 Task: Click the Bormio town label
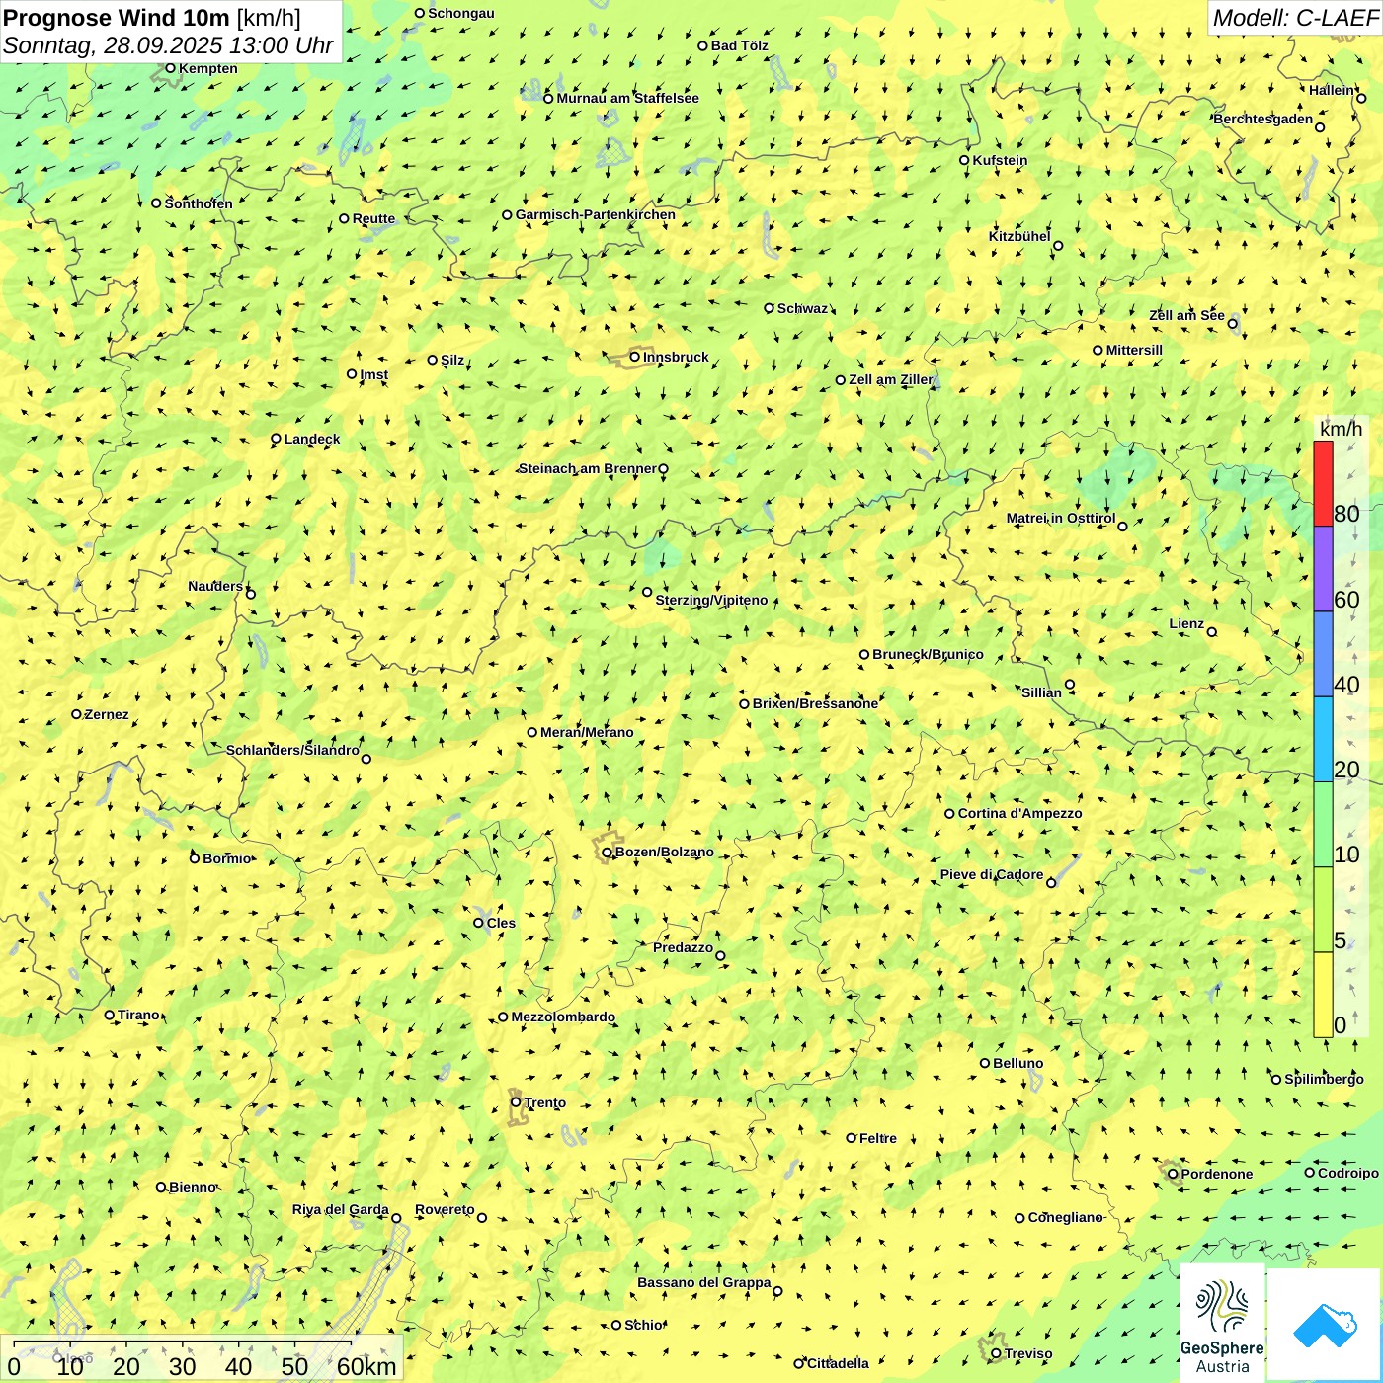tap(226, 858)
